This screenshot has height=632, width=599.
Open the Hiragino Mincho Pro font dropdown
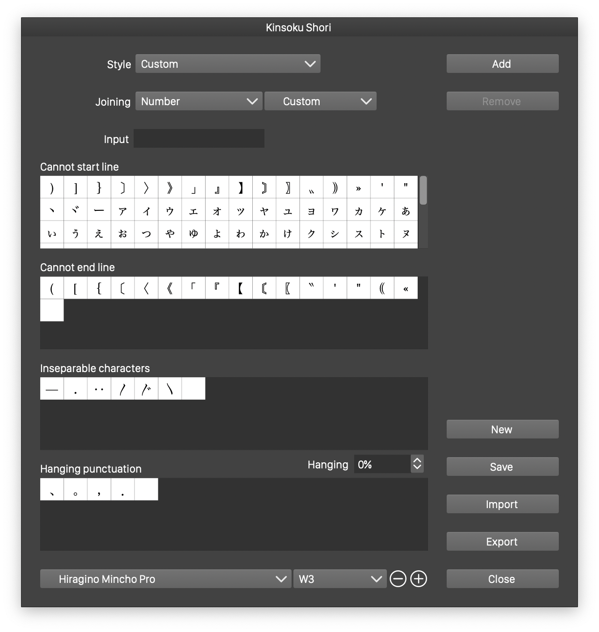point(165,579)
